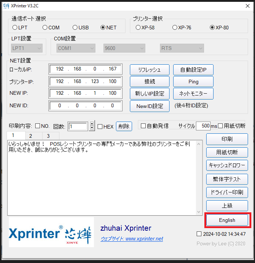The height and width of the screenshot is (263, 255).
Task: Click the text area scrollbar down arrow
Action: [x=199, y=212]
